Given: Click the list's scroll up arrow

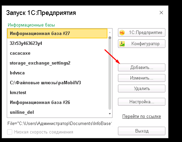Looking at the screenshot, I should [110, 33].
